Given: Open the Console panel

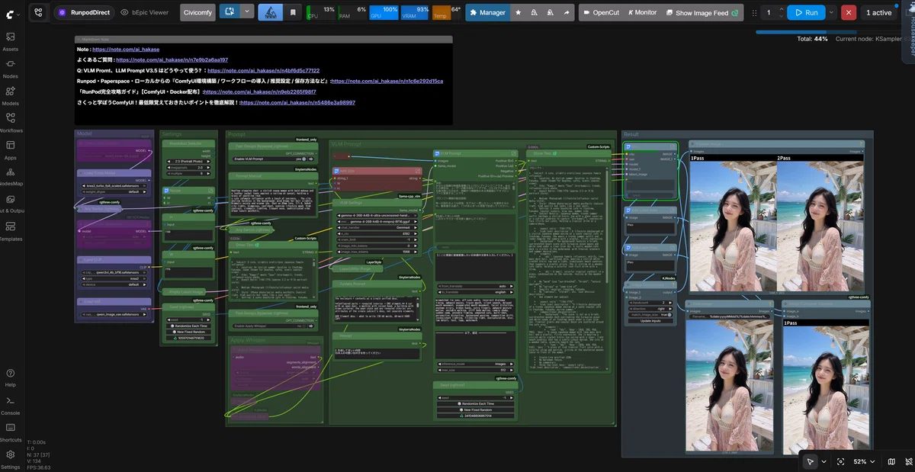Looking at the screenshot, I should (x=11, y=405).
